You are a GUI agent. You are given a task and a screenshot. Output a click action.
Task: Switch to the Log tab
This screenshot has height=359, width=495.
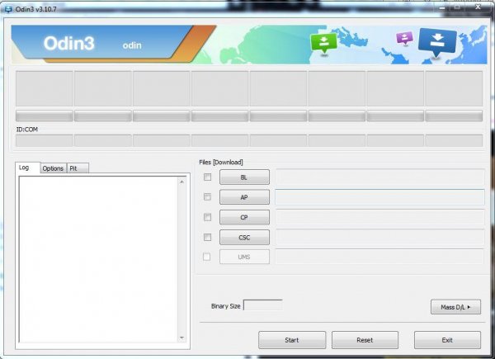(27, 168)
